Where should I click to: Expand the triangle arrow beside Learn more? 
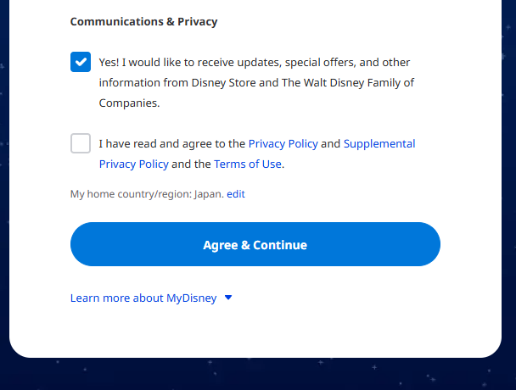coord(228,298)
